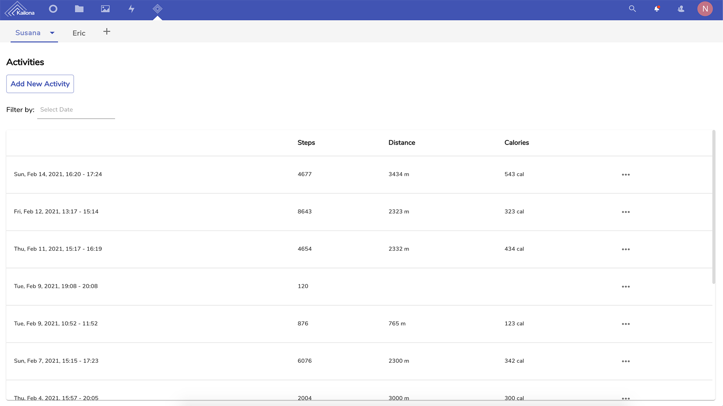Add a new profile with plus button

pyautogui.click(x=107, y=32)
